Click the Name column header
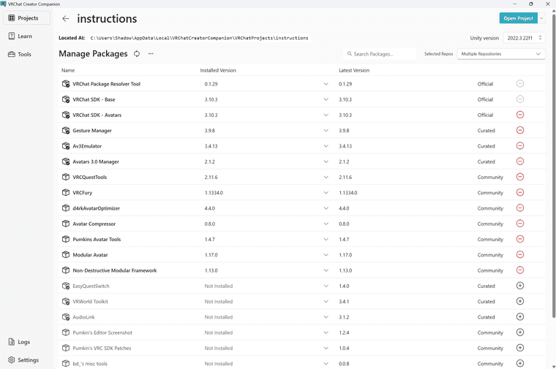Viewport: 556px width, 369px height. (68, 70)
